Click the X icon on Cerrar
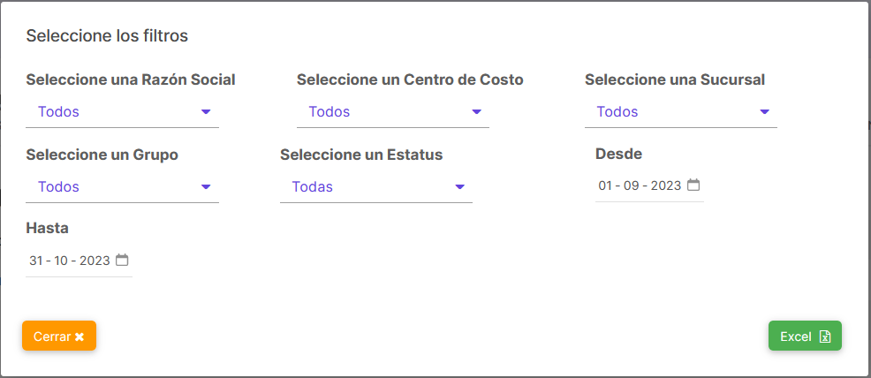 pyautogui.click(x=80, y=336)
